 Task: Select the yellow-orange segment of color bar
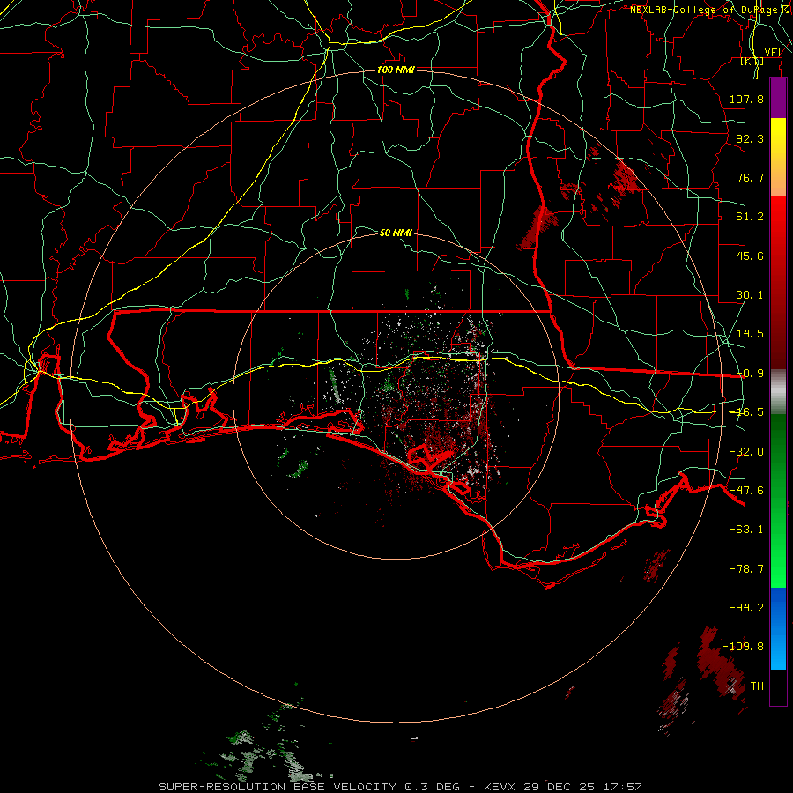pos(778,157)
